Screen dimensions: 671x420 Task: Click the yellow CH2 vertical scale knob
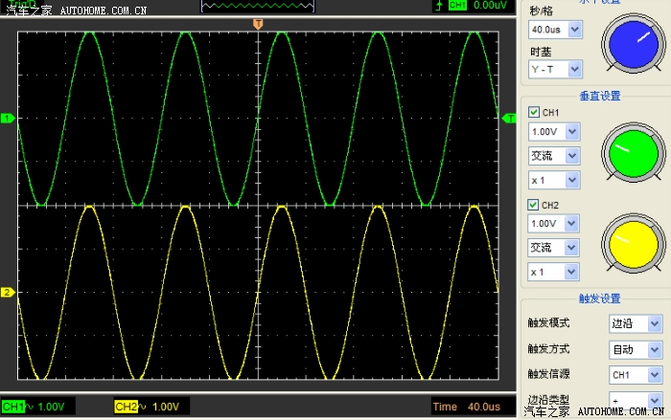point(632,245)
